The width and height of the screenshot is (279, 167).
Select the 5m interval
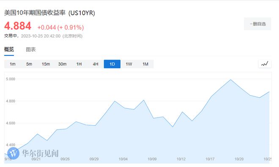point(29,64)
